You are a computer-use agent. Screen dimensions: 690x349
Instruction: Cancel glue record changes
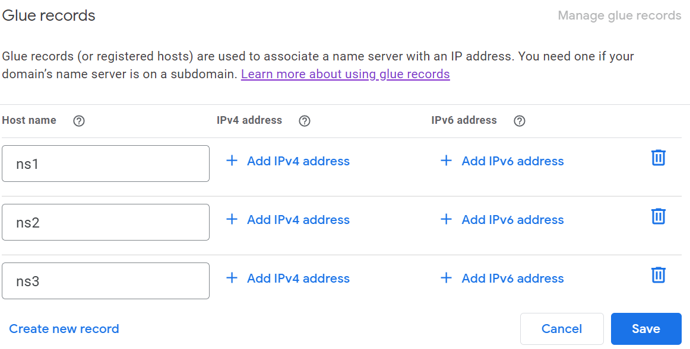pos(562,329)
